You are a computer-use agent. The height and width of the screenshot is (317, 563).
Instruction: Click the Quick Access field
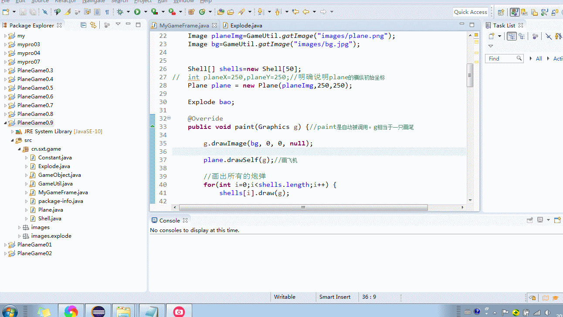470,12
